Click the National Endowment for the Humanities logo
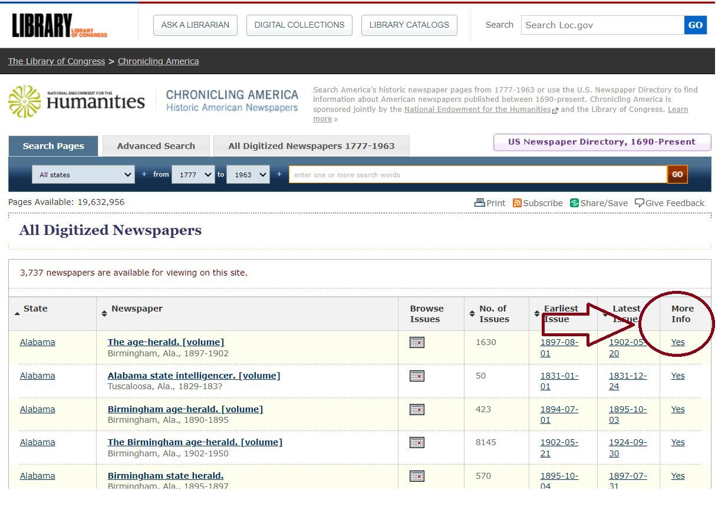The height and width of the screenshot is (517, 728). click(77, 101)
